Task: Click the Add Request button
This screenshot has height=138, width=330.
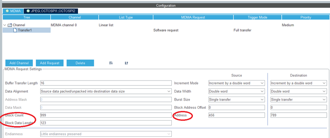Action: click(x=50, y=63)
